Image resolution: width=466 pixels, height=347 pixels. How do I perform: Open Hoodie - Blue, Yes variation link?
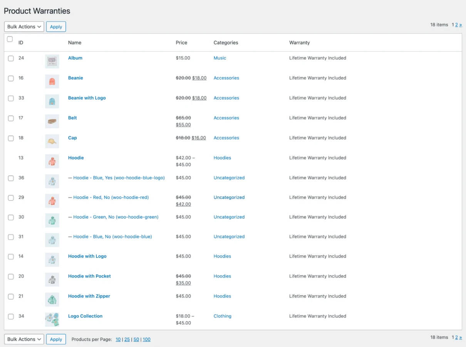click(x=119, y=178)
